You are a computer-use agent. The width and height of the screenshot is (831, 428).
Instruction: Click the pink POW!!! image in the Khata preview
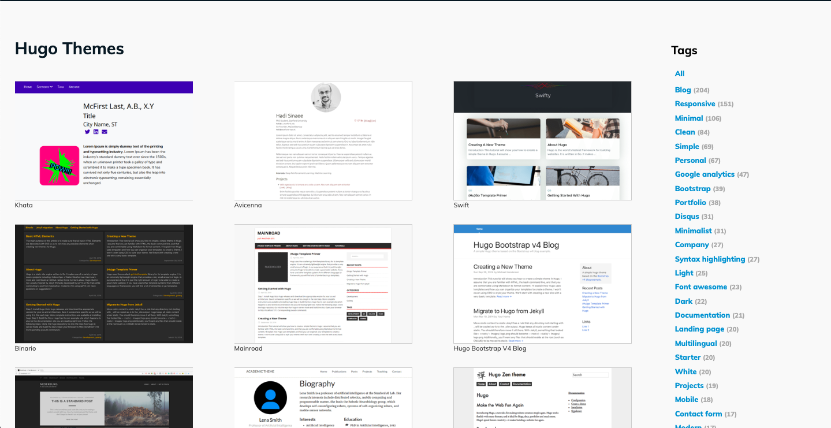pyautogui.click(x=58, y=168)
